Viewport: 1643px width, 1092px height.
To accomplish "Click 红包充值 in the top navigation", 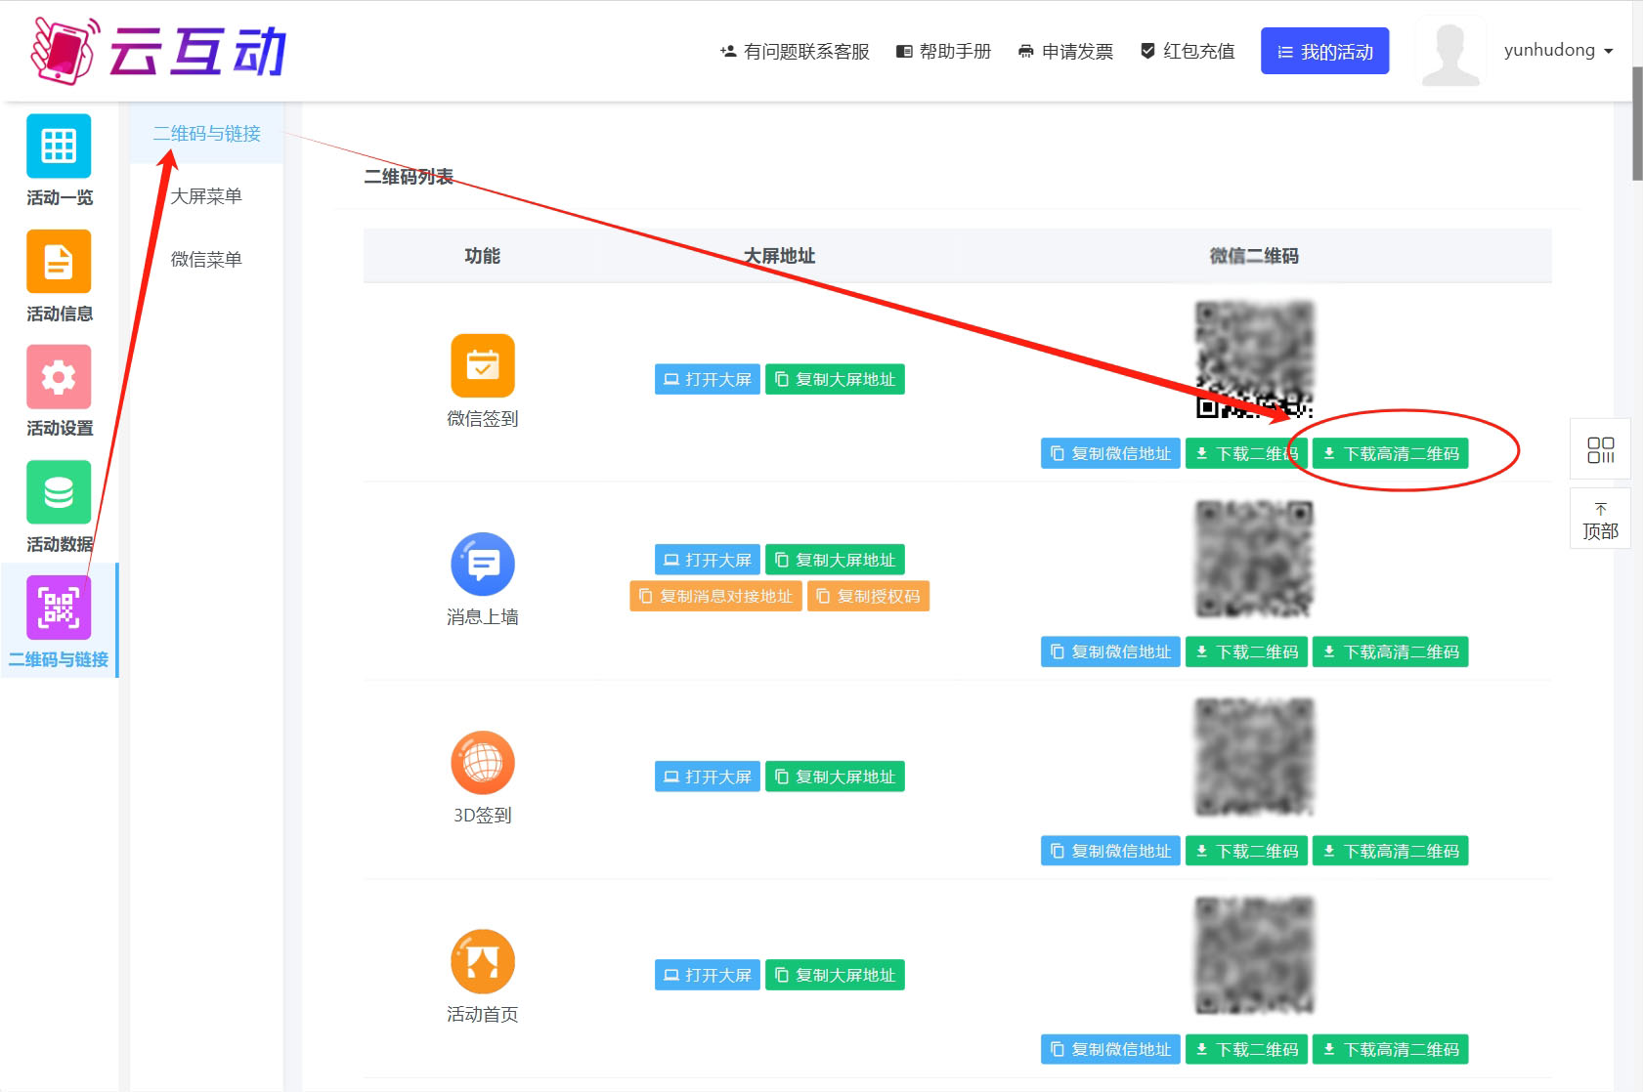I will pyautogui.click(x=1188, y=51).
